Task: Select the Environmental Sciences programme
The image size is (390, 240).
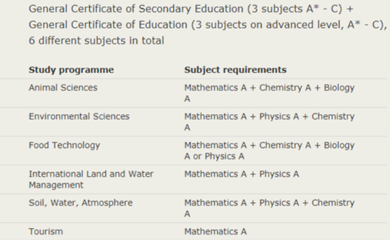Action: [79, 117]
